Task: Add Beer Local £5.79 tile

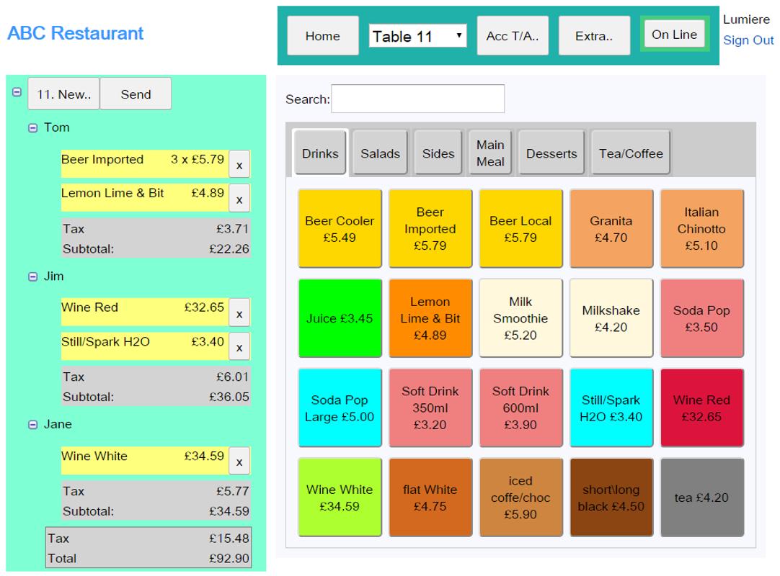Action: [x=520, y=229]
